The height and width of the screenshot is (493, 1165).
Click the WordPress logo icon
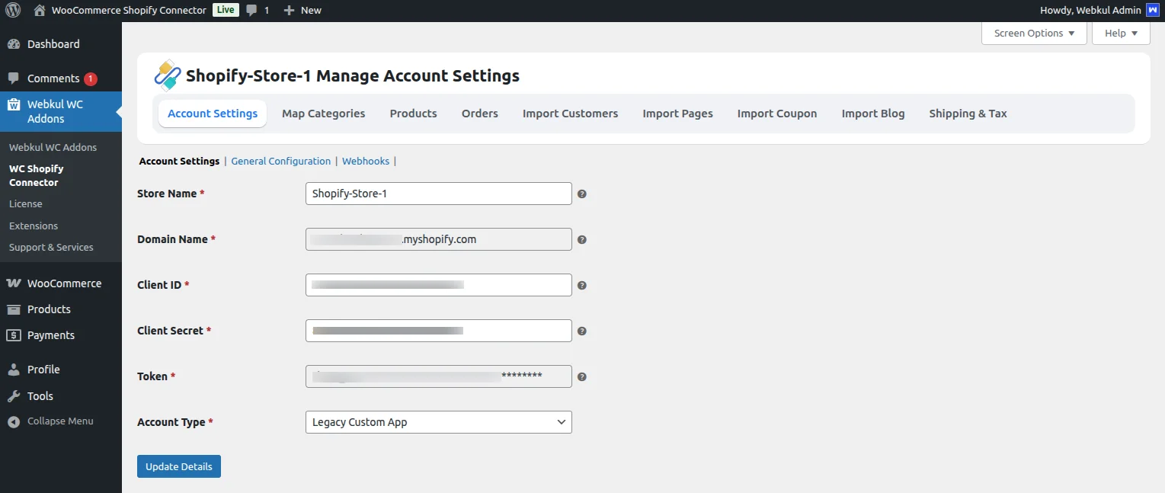[x=13, y=11]
